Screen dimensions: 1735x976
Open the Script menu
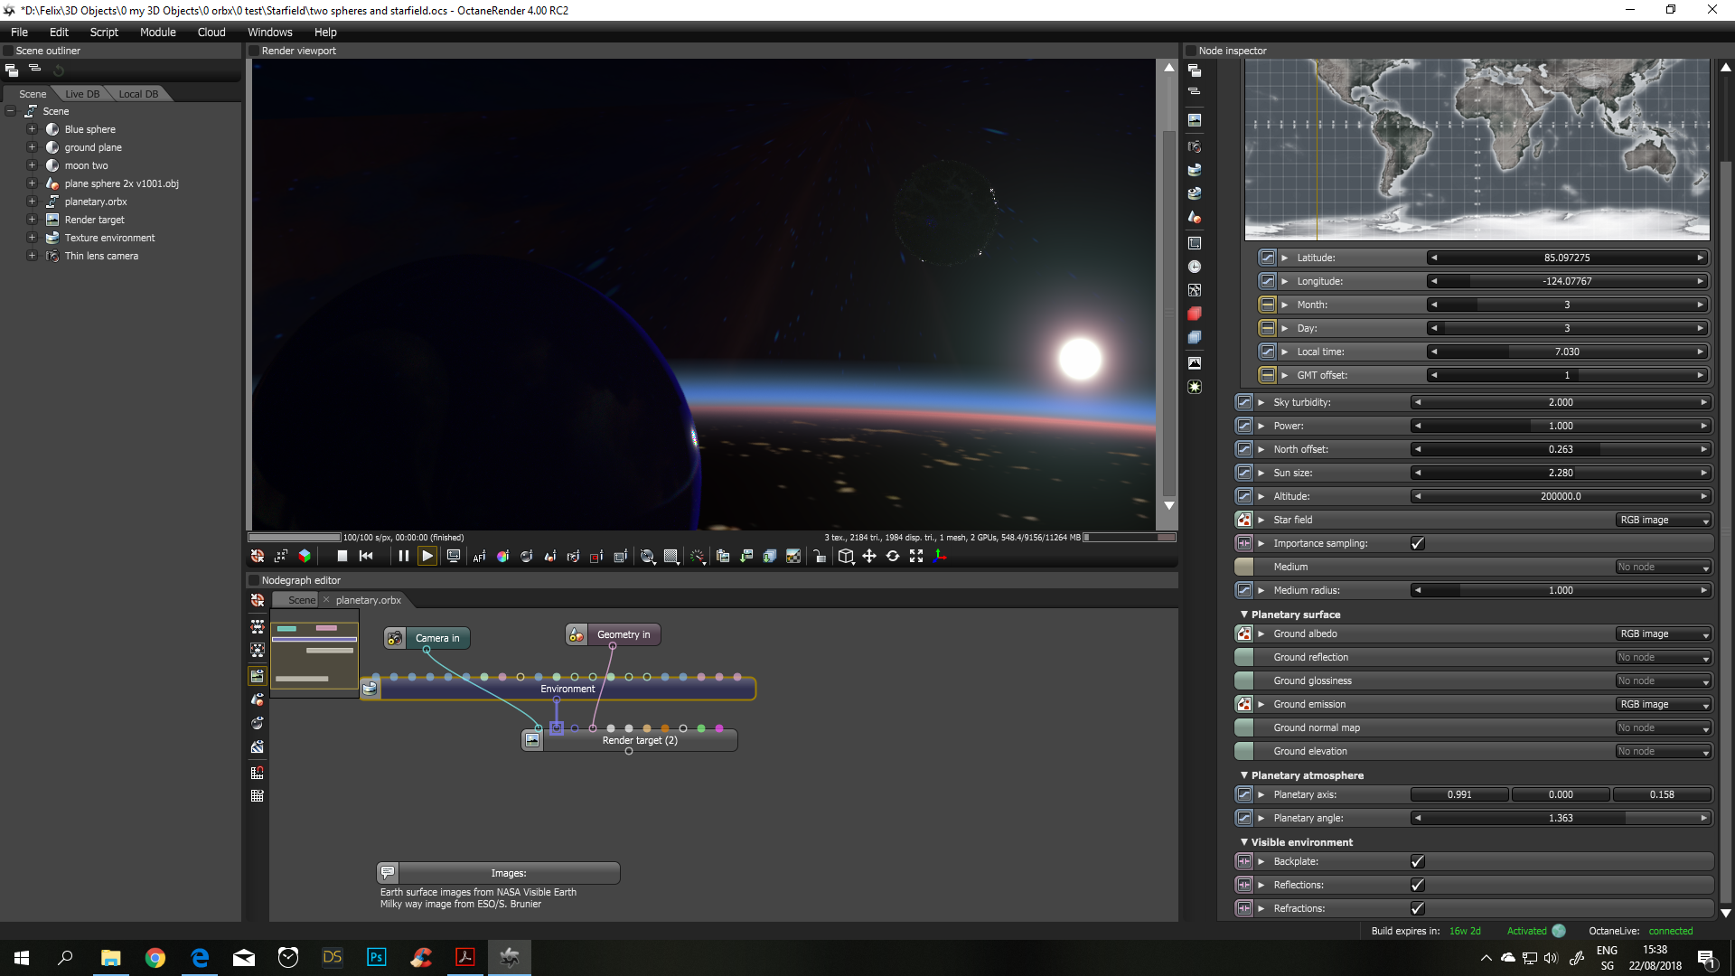104,32
